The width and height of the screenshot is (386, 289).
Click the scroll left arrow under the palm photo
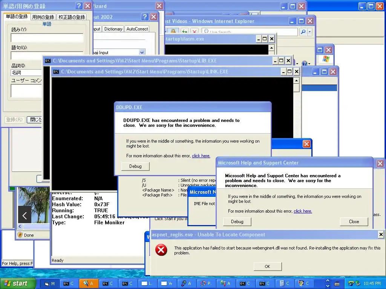point(20,226)
